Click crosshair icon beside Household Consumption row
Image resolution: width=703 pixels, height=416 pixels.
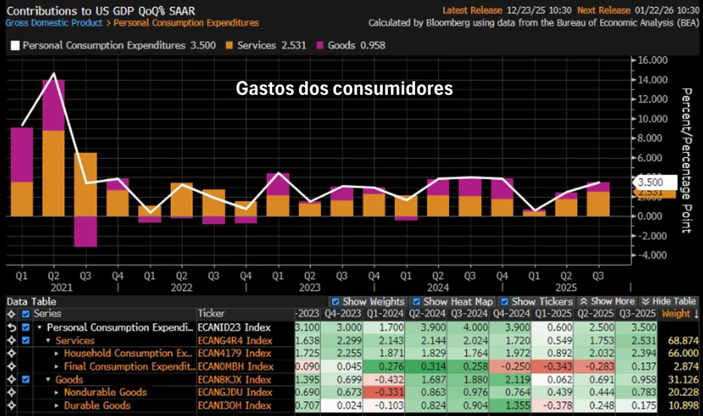click(10, 353)
